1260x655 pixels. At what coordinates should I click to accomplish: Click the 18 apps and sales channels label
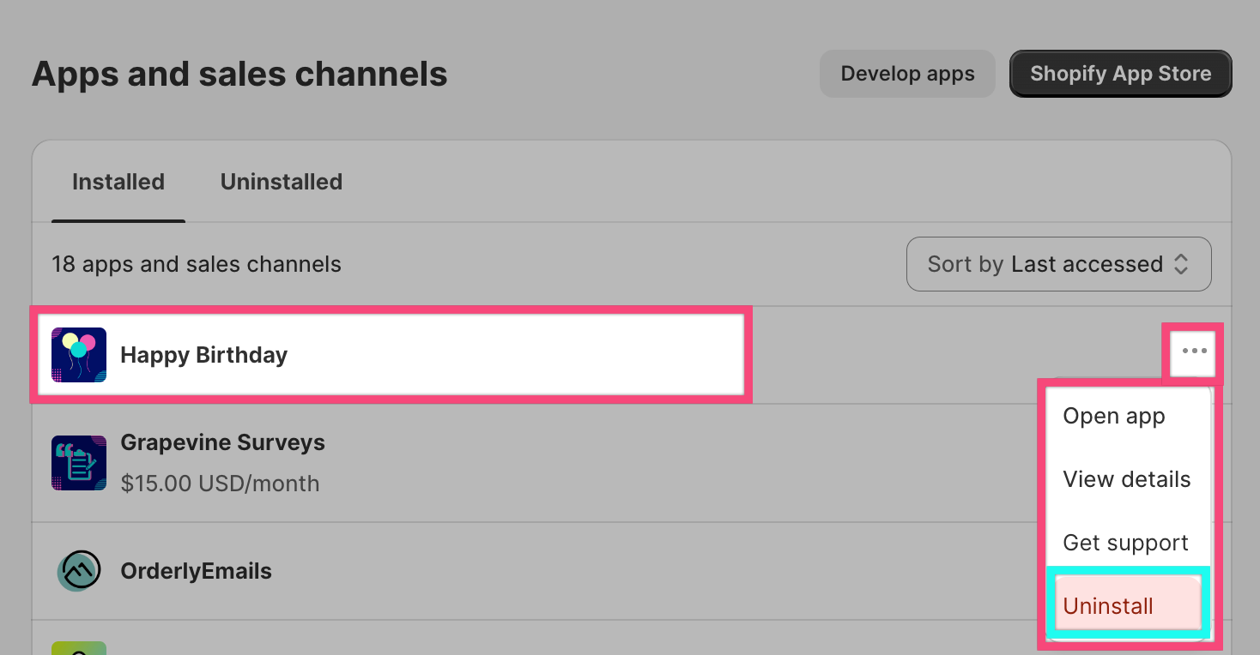pos(197,264)
